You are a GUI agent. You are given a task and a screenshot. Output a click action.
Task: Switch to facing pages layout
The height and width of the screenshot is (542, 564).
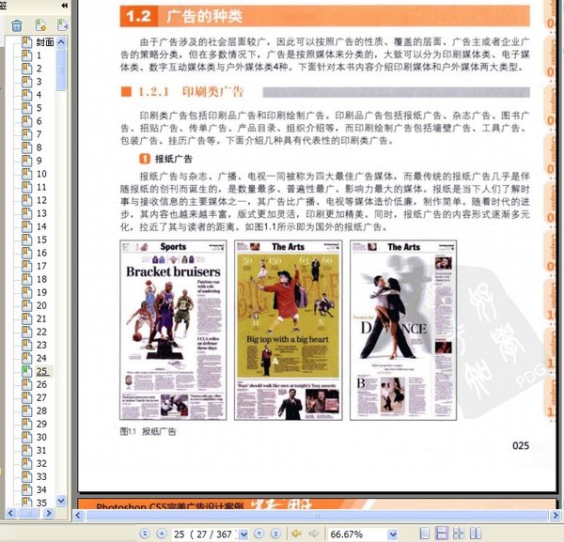pos(476,534)
